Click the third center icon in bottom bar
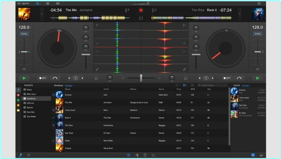This screenshot has height=159, width=281. (145, 155)
